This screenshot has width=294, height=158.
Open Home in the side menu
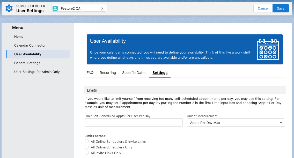(x=19, y=36)
